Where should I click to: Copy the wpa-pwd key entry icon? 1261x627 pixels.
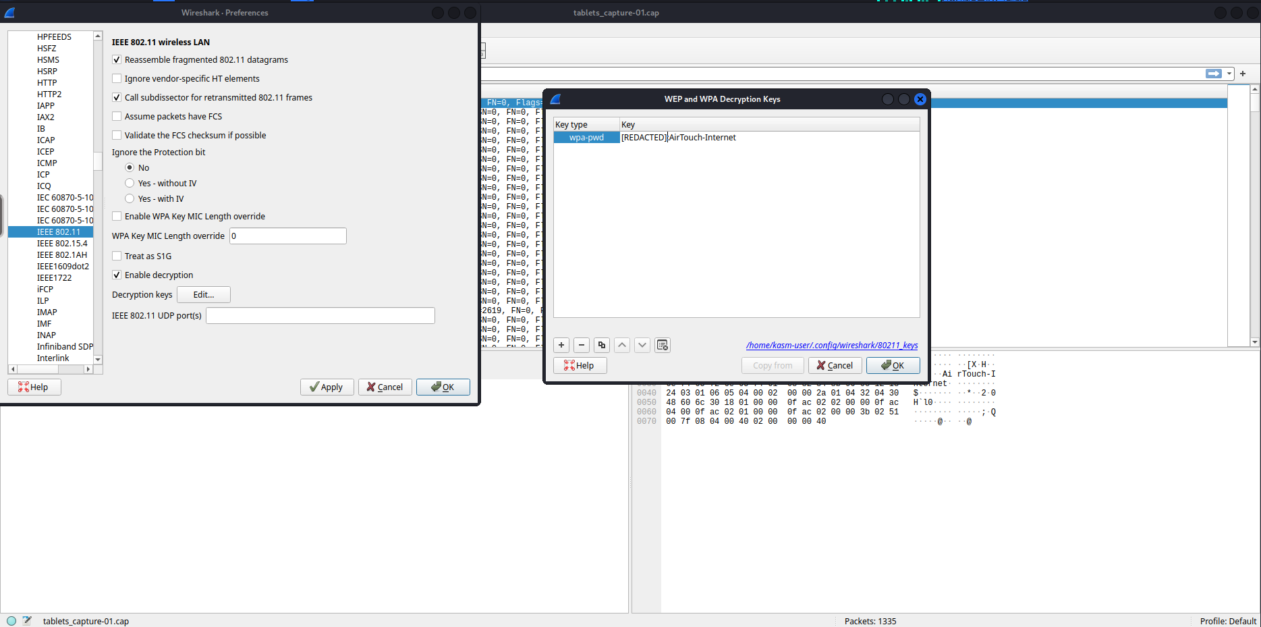[x=601, y=345]
